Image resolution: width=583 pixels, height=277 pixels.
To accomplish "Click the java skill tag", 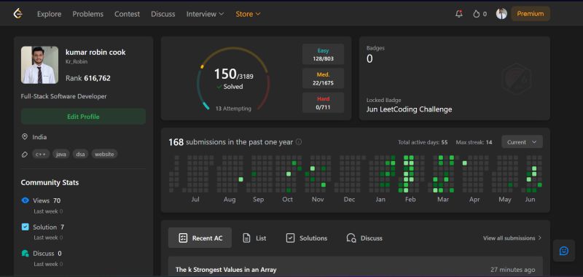I will [61, 154].
